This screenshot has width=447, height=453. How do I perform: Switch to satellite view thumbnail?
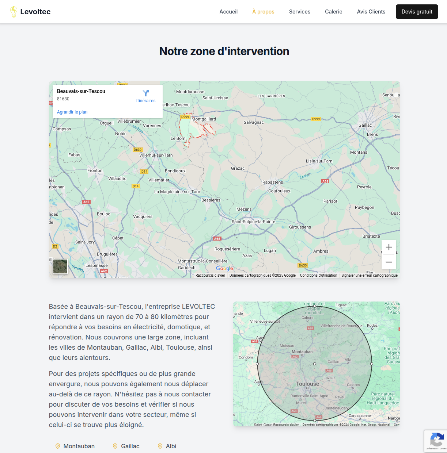pos(60,266)
